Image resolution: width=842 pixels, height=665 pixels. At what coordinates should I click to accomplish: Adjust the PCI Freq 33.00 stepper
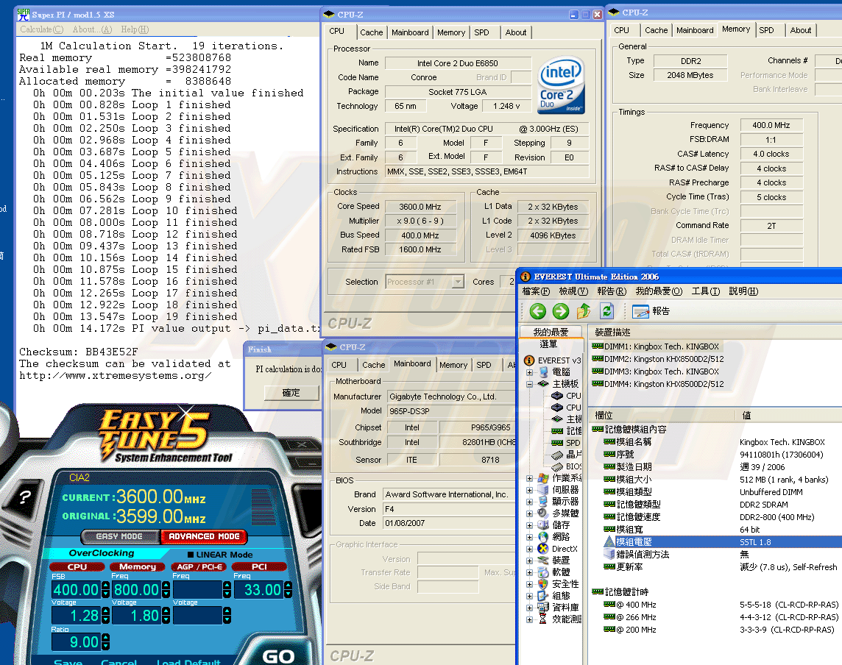[x=288, y=590]
